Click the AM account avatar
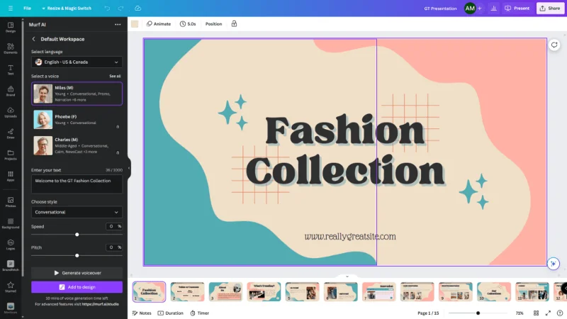567x319 pixels. pos(470,8)
